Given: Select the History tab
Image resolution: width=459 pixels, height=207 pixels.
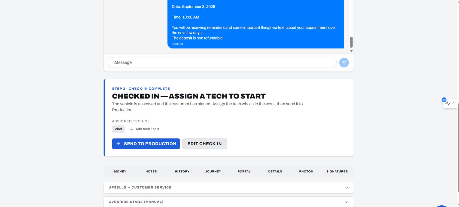Looking at the screenshot, I should tap(182, 171).
